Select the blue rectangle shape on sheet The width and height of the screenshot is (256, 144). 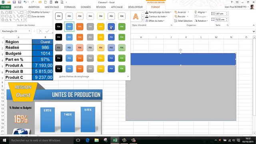[183, 59]
